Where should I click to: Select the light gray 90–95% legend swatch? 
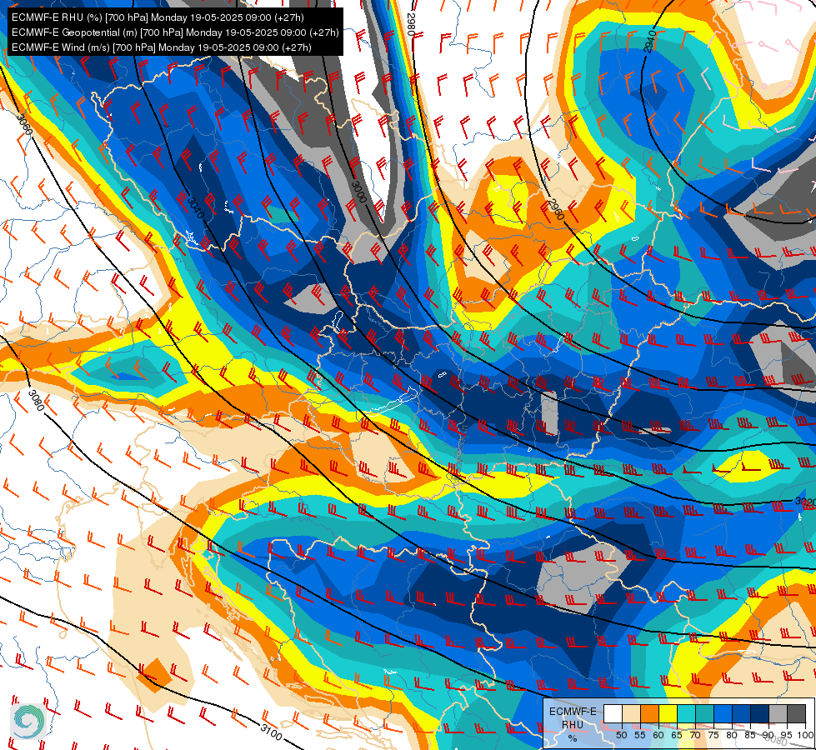tap(778, 714)
